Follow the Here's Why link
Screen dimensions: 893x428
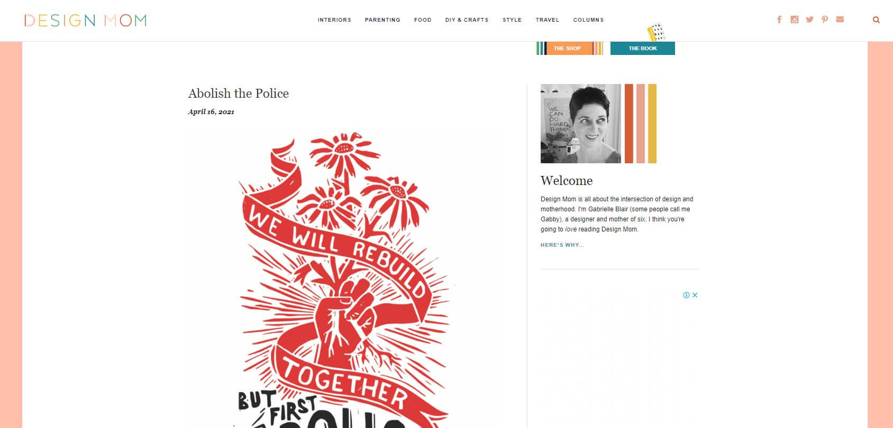pos(562,245)
